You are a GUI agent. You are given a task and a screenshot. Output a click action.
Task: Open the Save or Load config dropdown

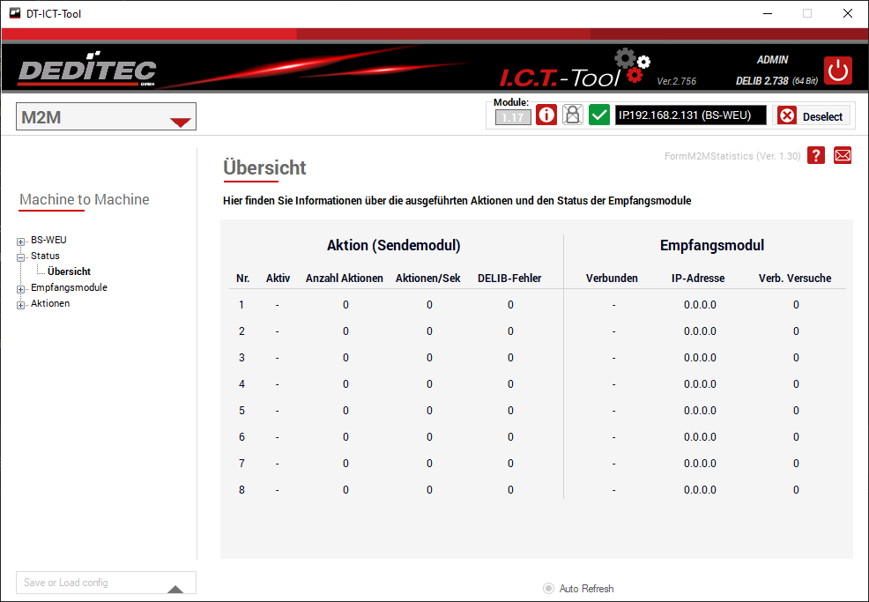click(175, 589)
